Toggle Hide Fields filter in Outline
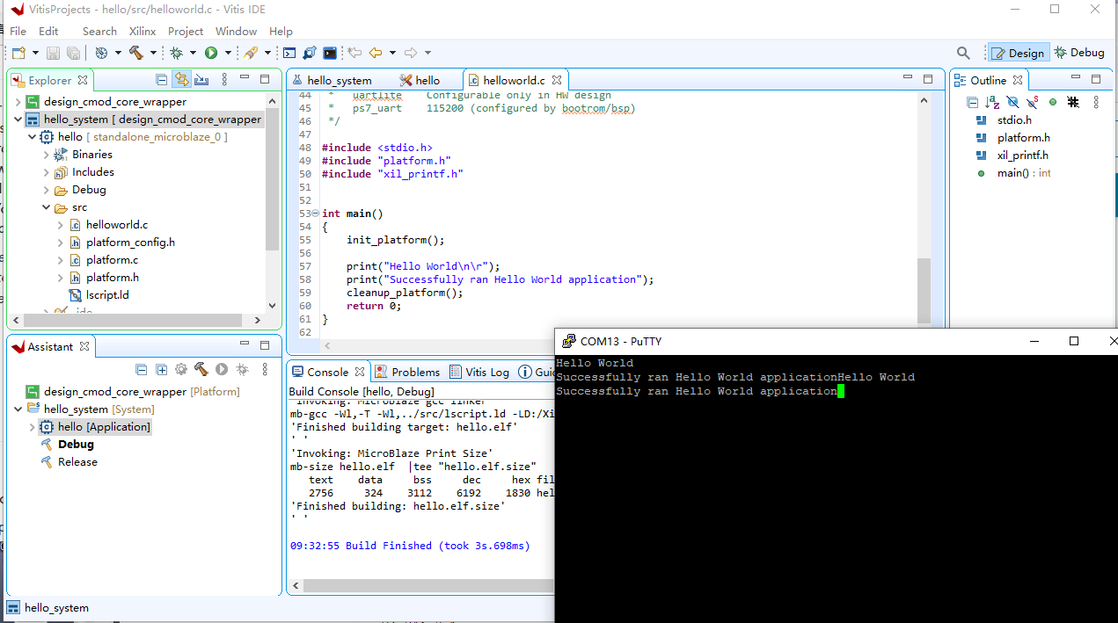The width and height of the screenshot is (1118, 623). point(1012,102)
